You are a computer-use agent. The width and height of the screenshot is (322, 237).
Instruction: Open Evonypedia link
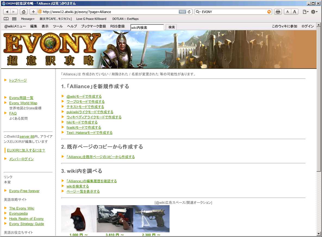click(18, 213)
